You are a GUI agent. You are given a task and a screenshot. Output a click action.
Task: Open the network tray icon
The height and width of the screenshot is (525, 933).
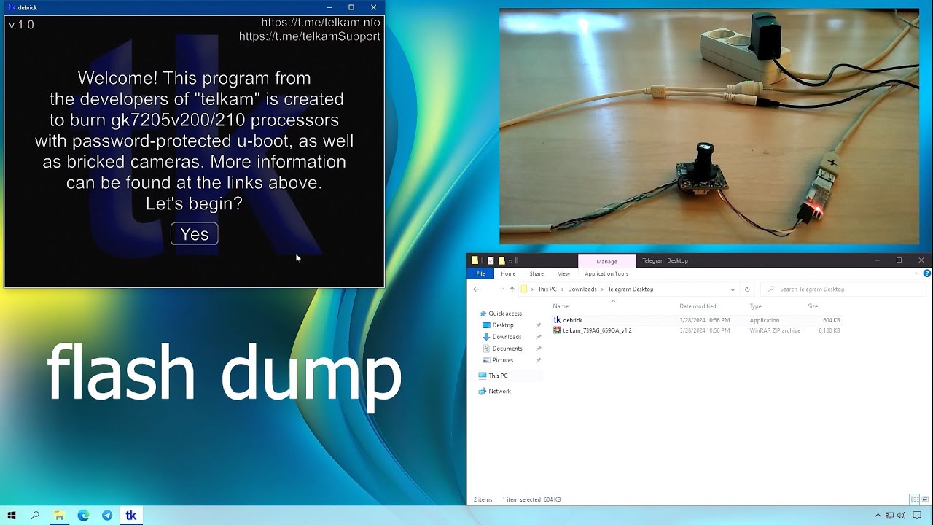890,516
